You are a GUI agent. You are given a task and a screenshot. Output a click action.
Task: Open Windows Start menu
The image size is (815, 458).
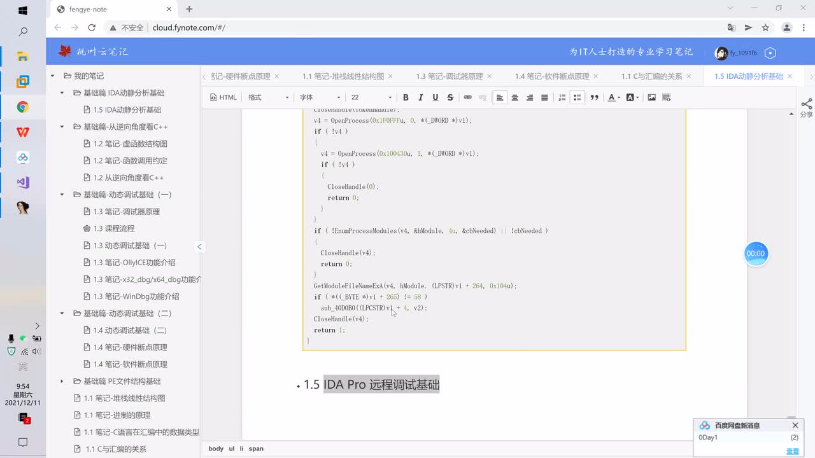23,11
